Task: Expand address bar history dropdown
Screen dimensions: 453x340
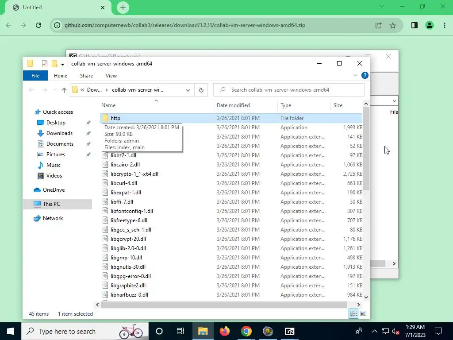Action: pyautogui.click(x=188, y=90)
